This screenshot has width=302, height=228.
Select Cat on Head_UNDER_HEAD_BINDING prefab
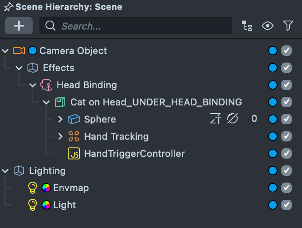click(x=156, y=102)
